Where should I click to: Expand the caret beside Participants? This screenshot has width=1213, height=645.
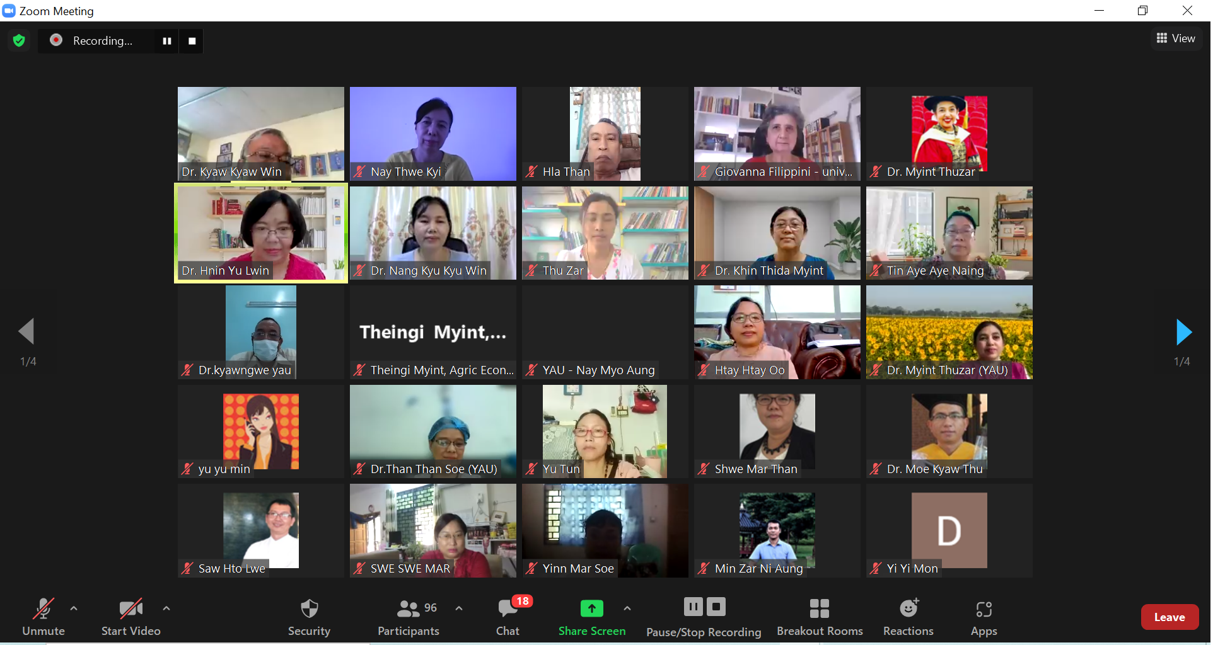pos(459,608)
